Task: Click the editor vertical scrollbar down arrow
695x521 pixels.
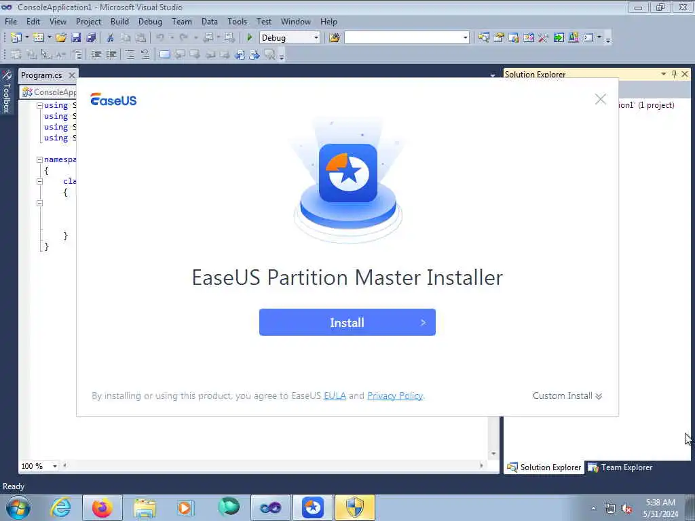Action: tap(493, 454)
